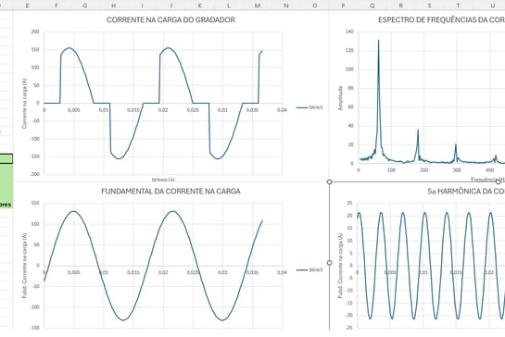Select Série1 legend of the fundamental current chart
The width and height of the screenshot is (505, 337).
coord(309,269)
